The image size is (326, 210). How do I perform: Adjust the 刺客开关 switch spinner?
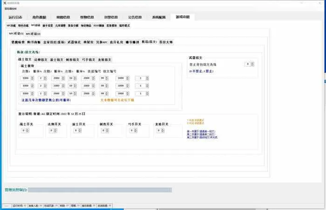105,130
